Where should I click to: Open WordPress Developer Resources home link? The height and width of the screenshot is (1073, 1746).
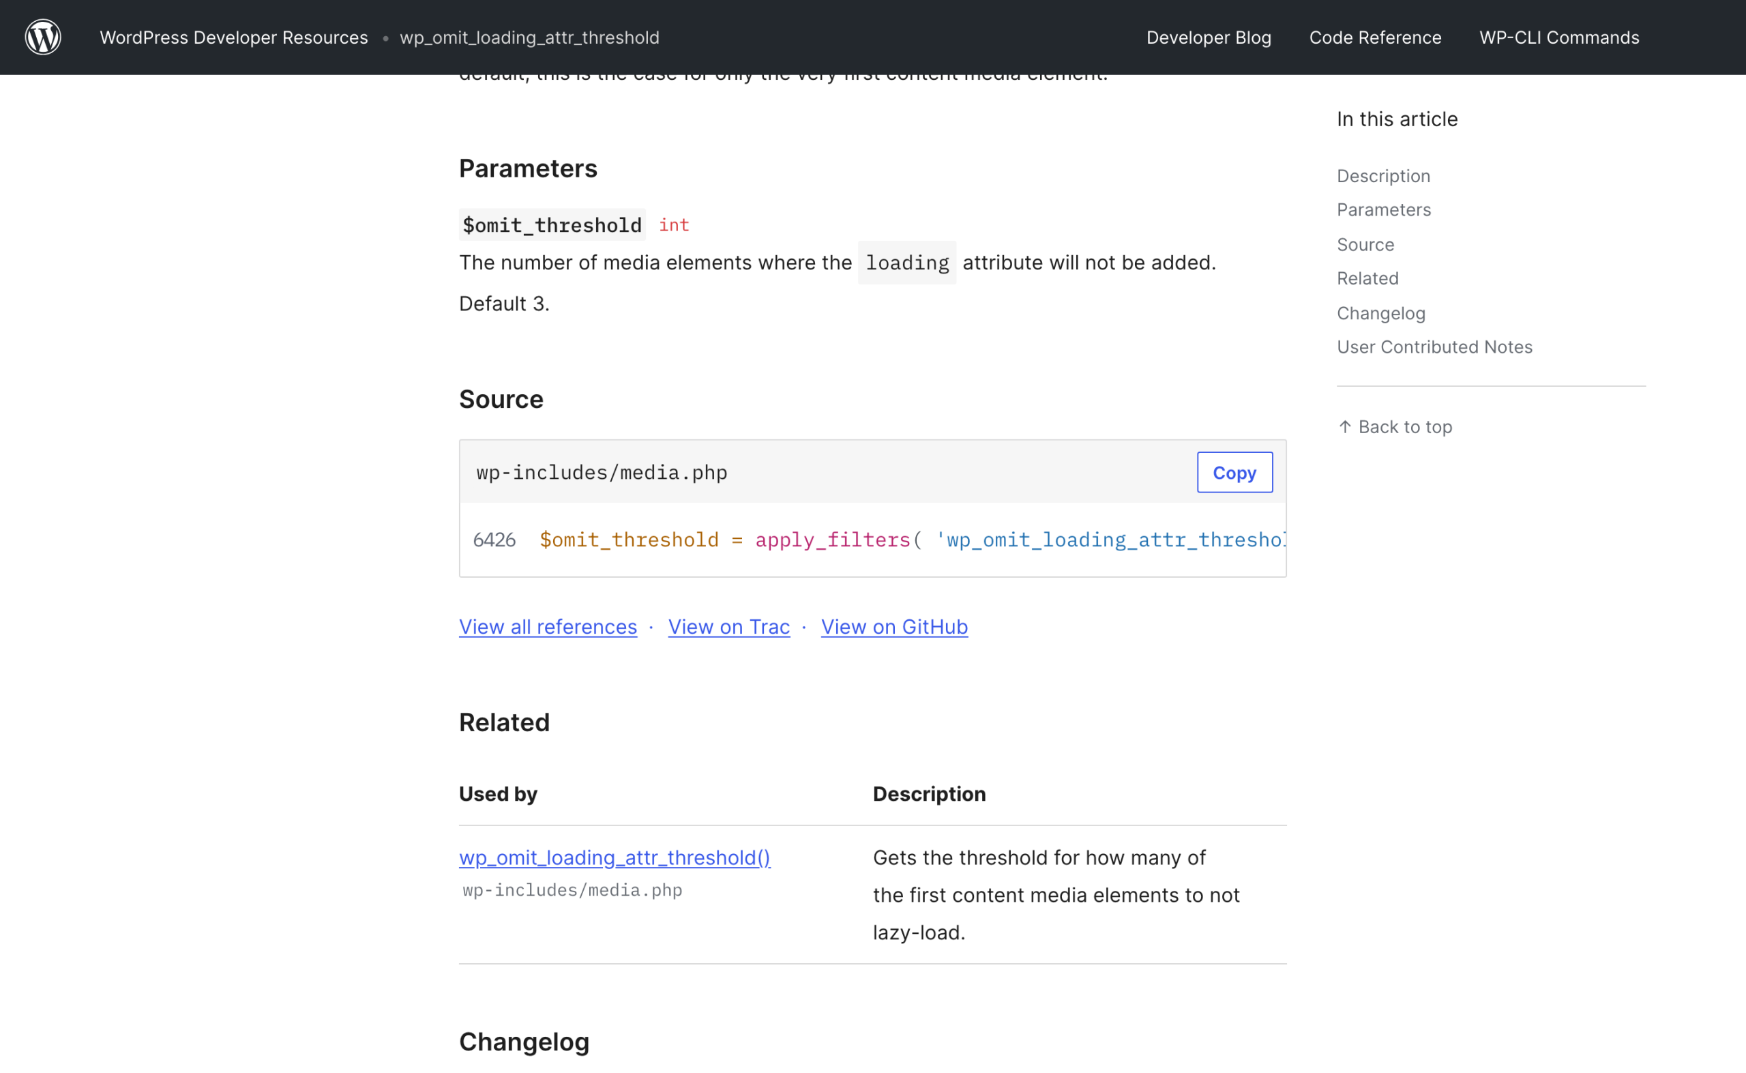click(233, 38)
